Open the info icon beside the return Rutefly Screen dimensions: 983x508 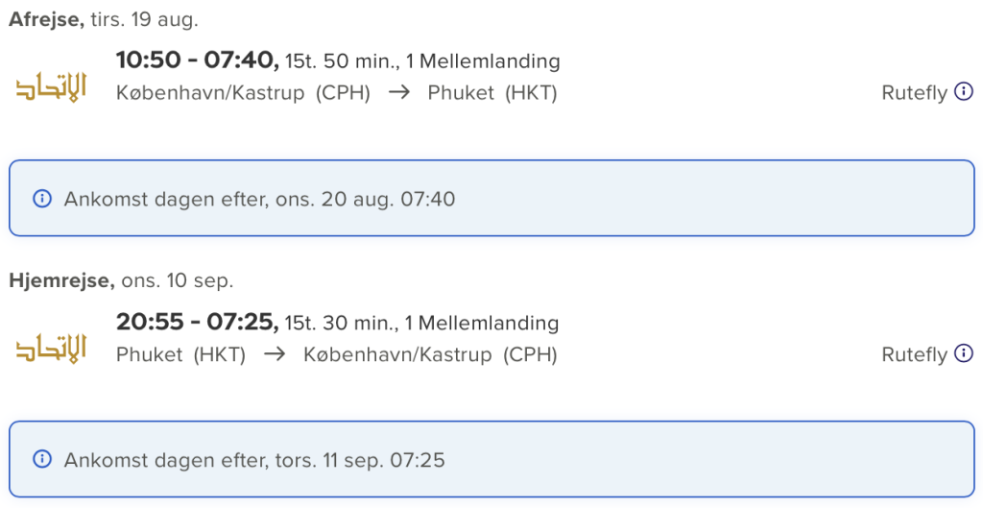[964, 353]
